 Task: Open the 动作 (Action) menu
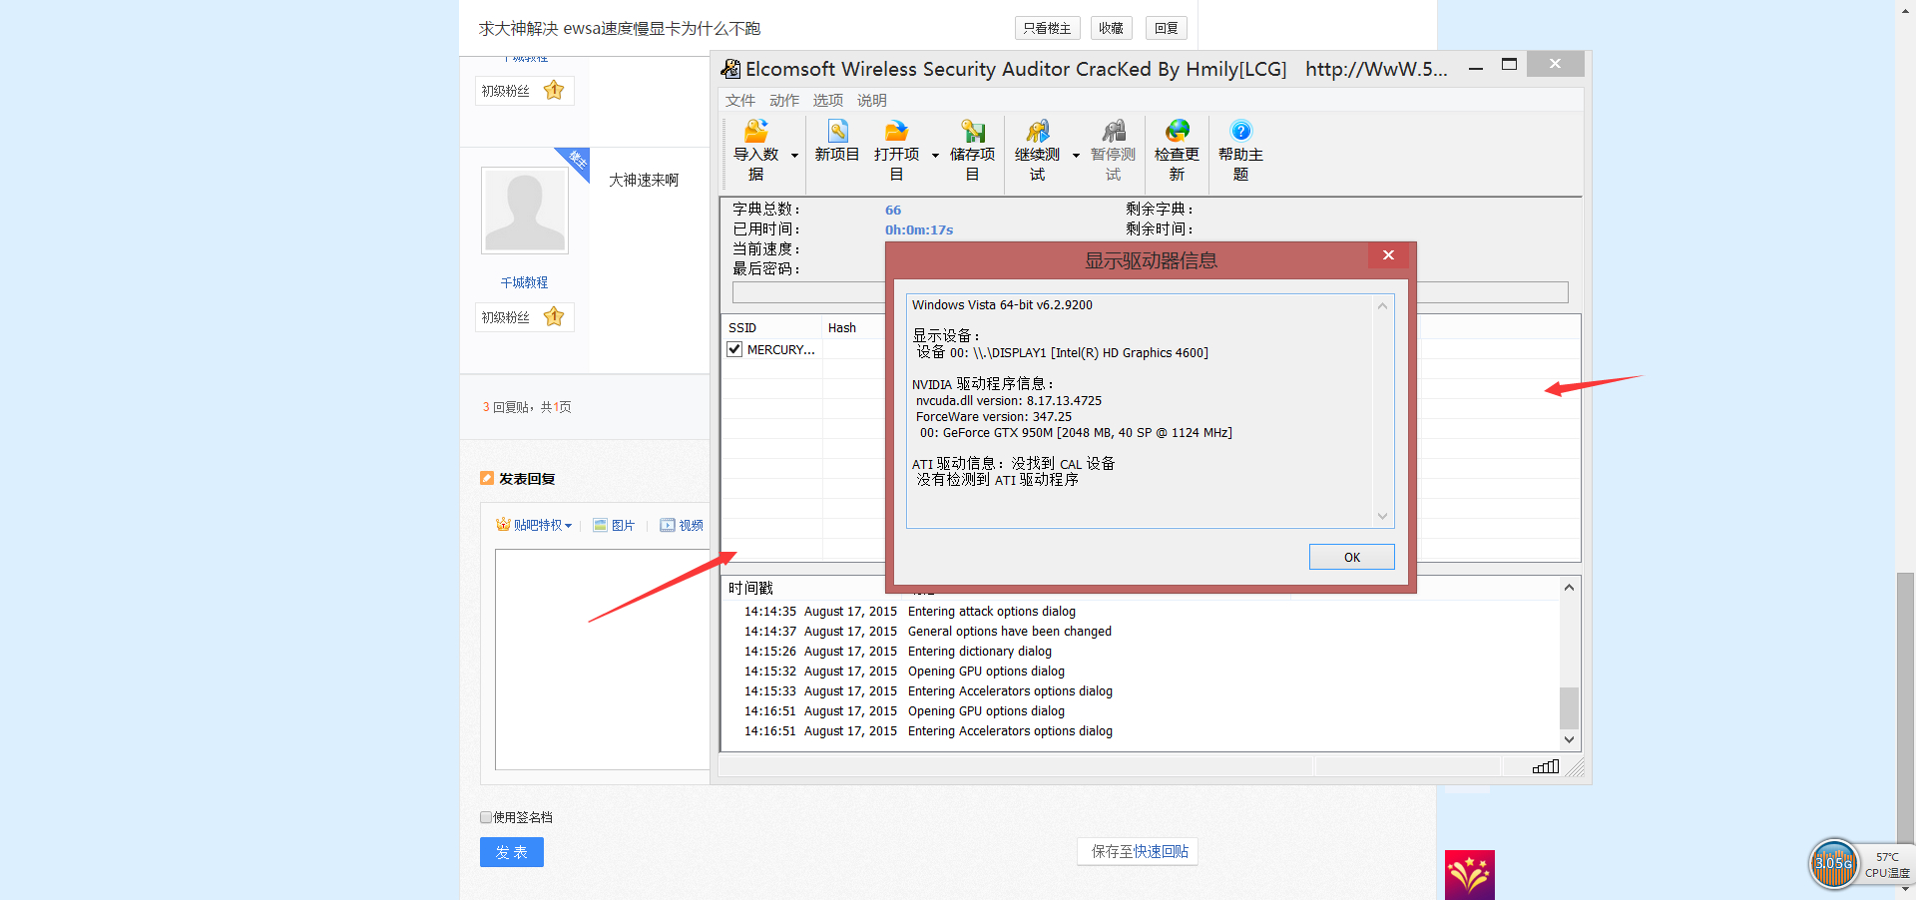point(784,101)
